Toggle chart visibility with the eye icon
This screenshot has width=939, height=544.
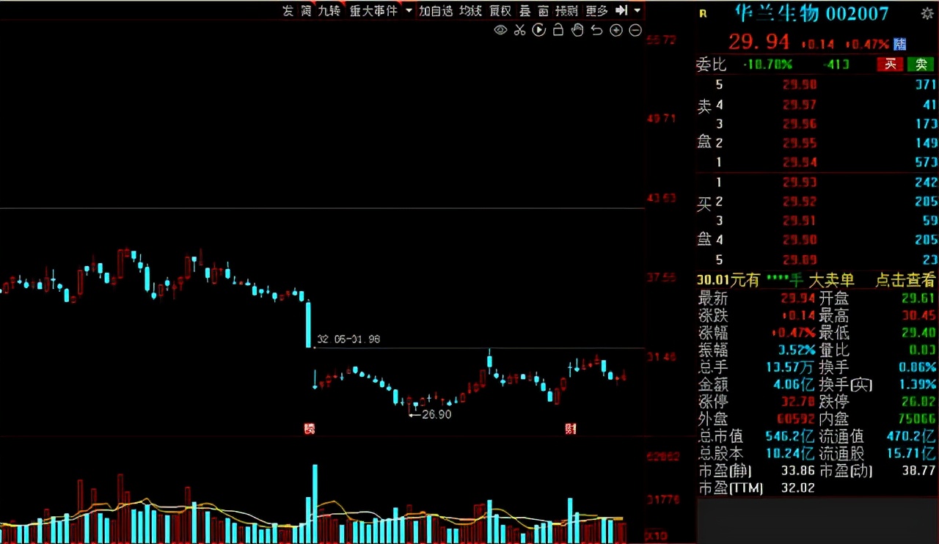500,30
